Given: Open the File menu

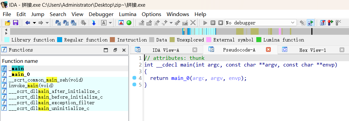Looking at the screenshot, I should coord(7,14).
